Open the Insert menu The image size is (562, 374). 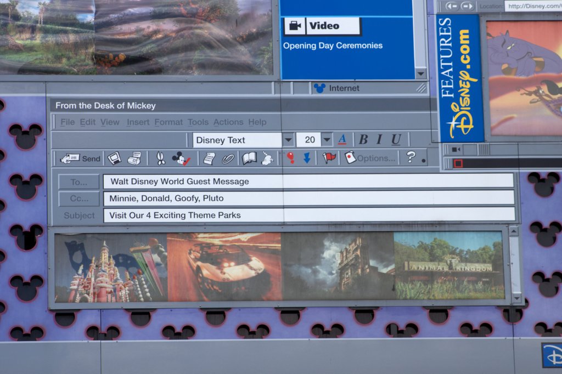(138, 122)
